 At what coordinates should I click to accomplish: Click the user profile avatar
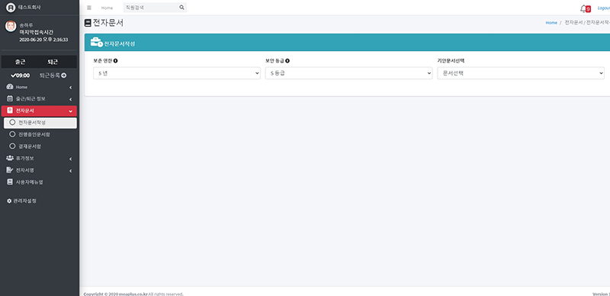pos(11,26)
